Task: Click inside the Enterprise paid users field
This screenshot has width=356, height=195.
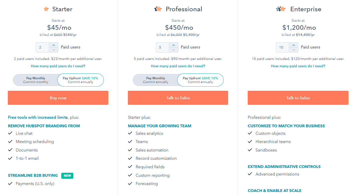Action: 282,47
